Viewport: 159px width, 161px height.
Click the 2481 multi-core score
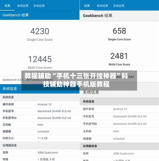[119, 56]
